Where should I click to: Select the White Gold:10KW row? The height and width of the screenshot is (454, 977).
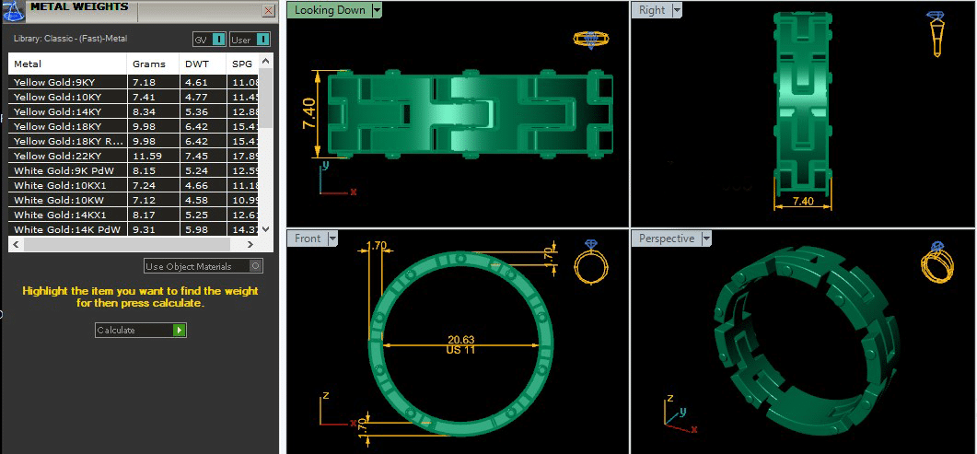click(x=134, y=201)
